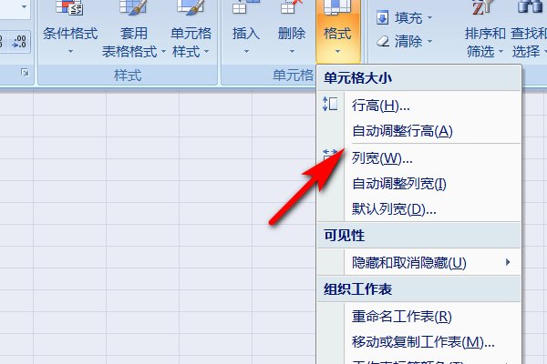This screenshot has width=547, height=364.
Task: Open 单元格样式 cell styles dropdown
Action: click(191, 43)
